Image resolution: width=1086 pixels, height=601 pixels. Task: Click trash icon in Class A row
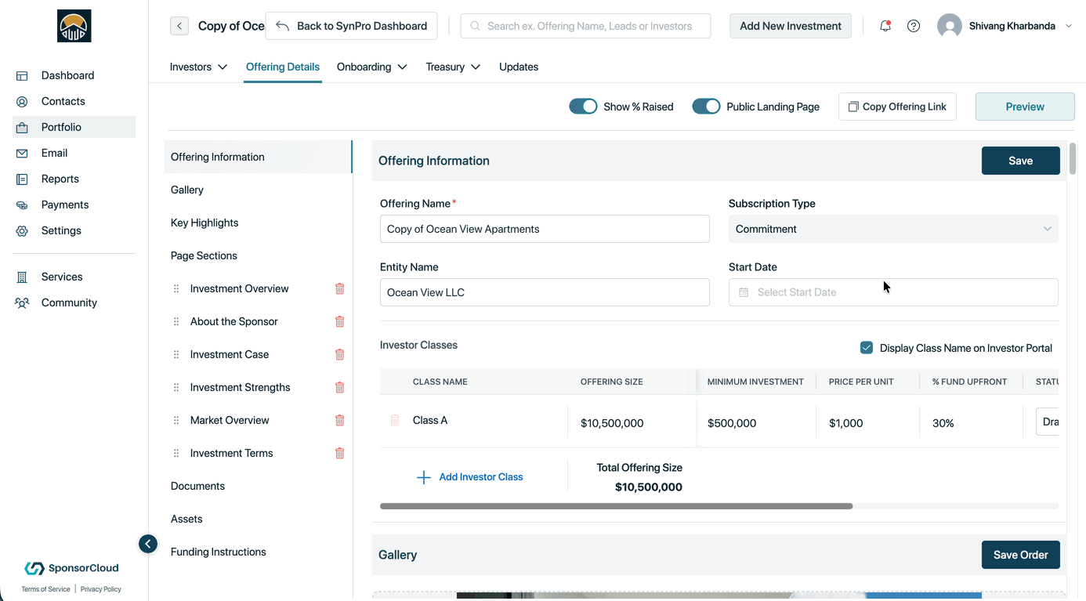(395, 420)
